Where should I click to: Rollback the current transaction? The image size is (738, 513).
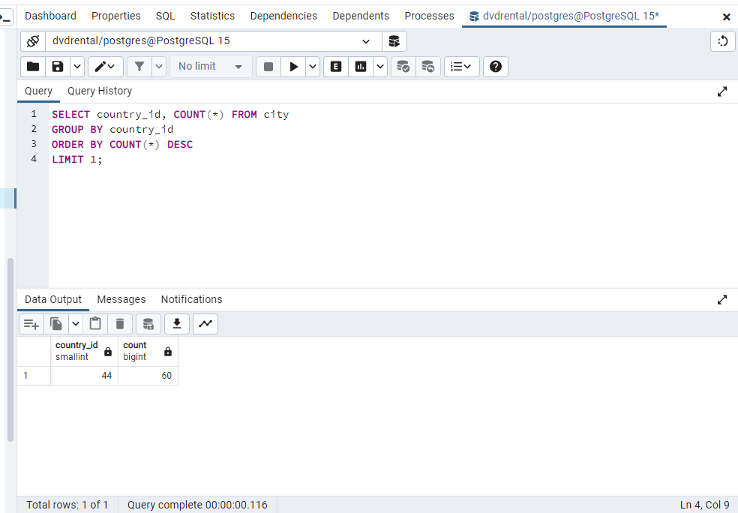point(427,66)
